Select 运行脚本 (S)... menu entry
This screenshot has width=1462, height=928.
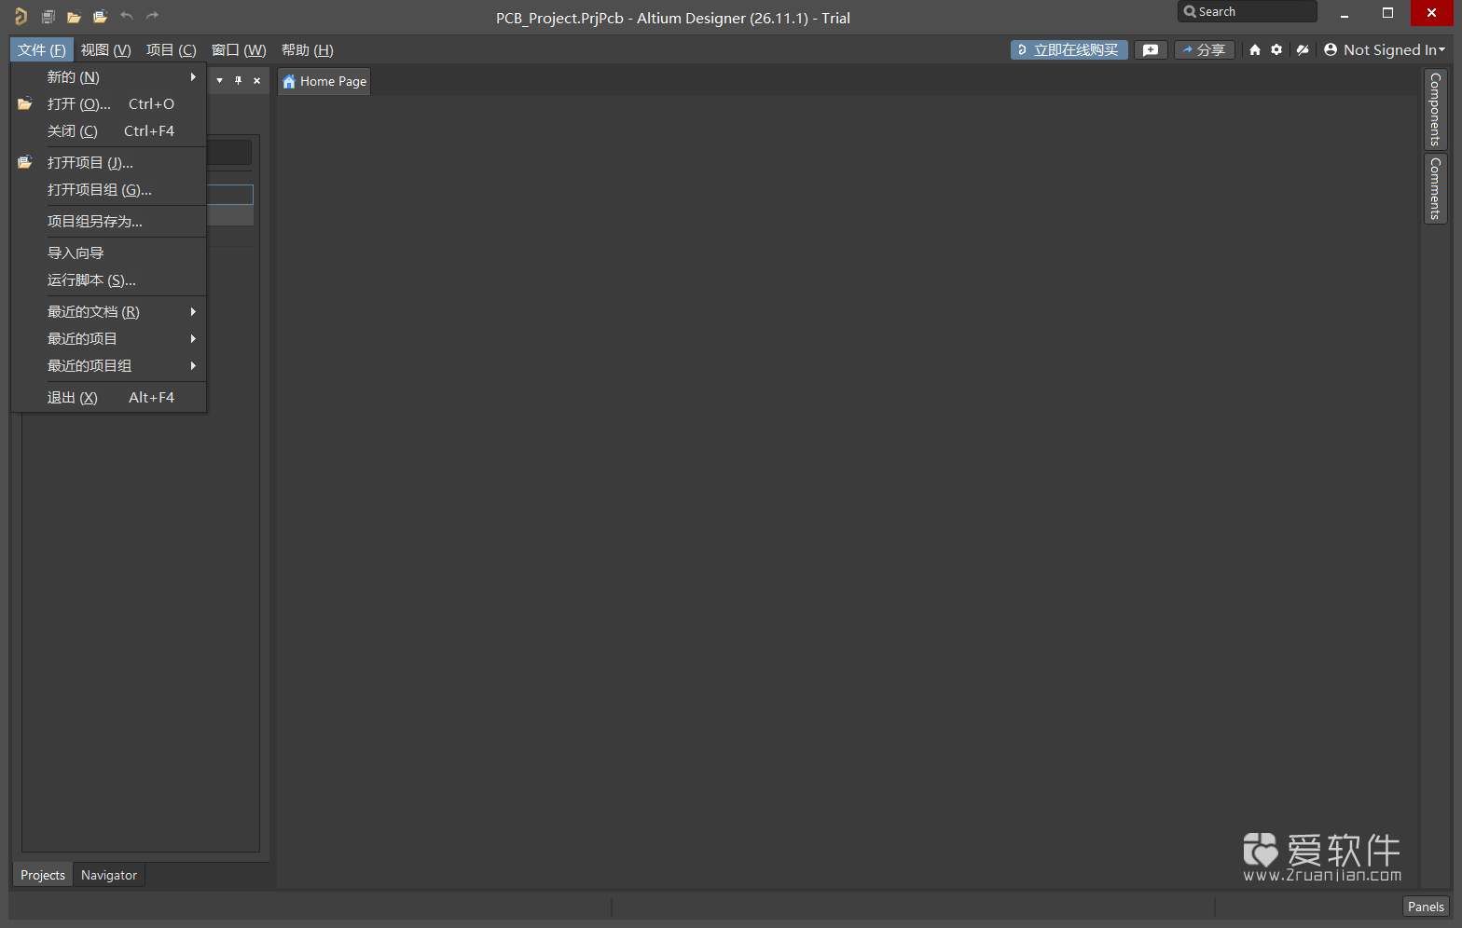coord(108,280)
